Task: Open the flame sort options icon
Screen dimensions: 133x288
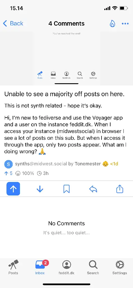Action: tap(112, 24)
